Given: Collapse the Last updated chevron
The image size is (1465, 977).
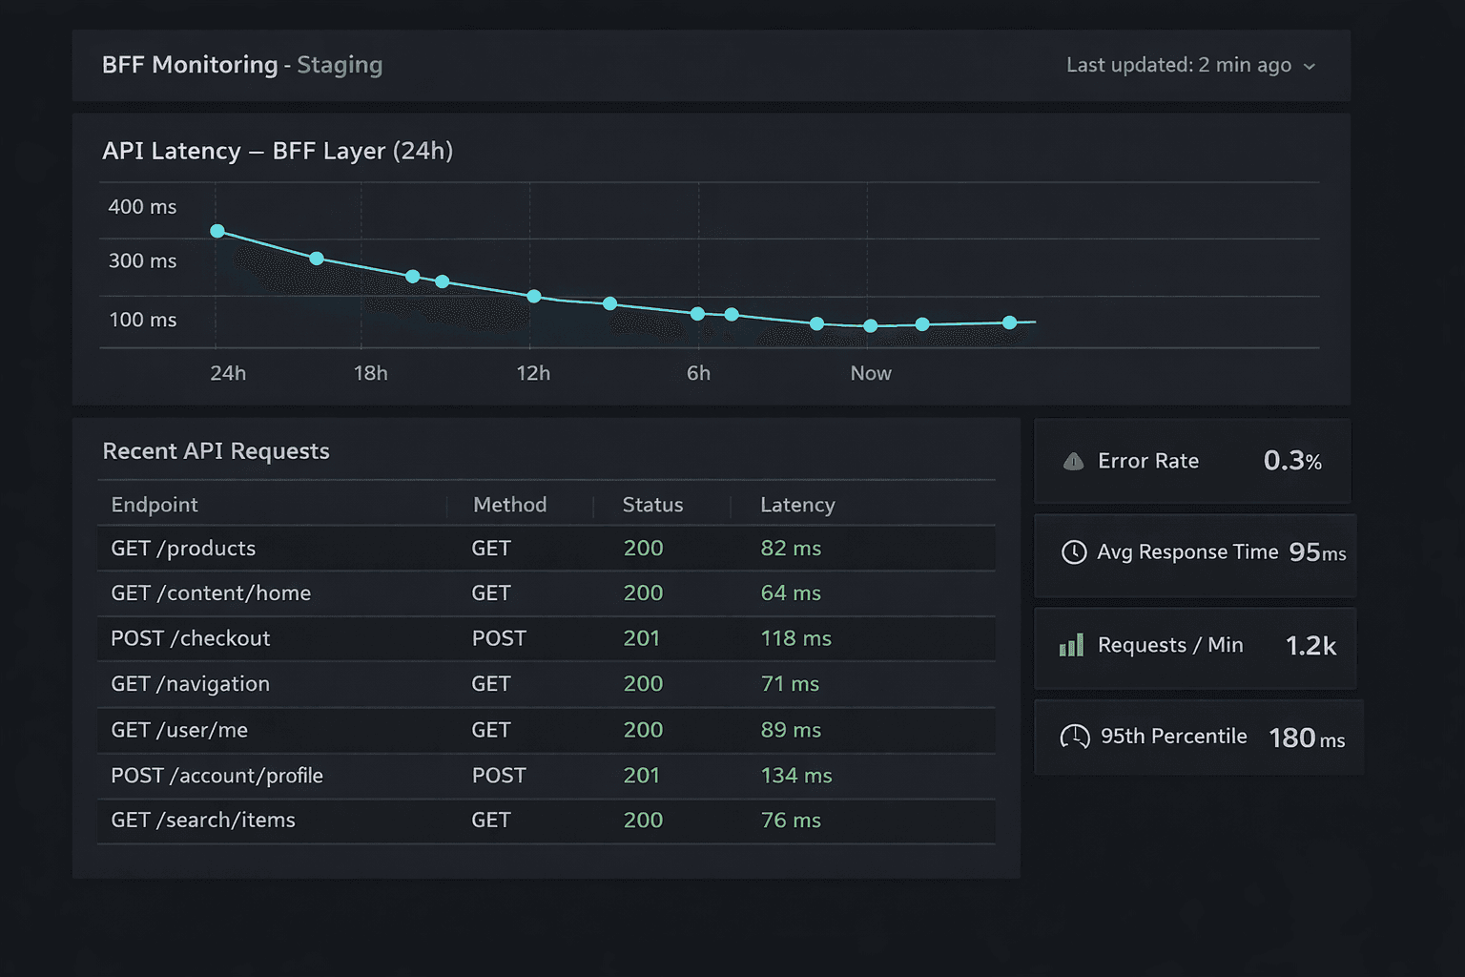Looking at the screenshot, I should pos(1309,67).
